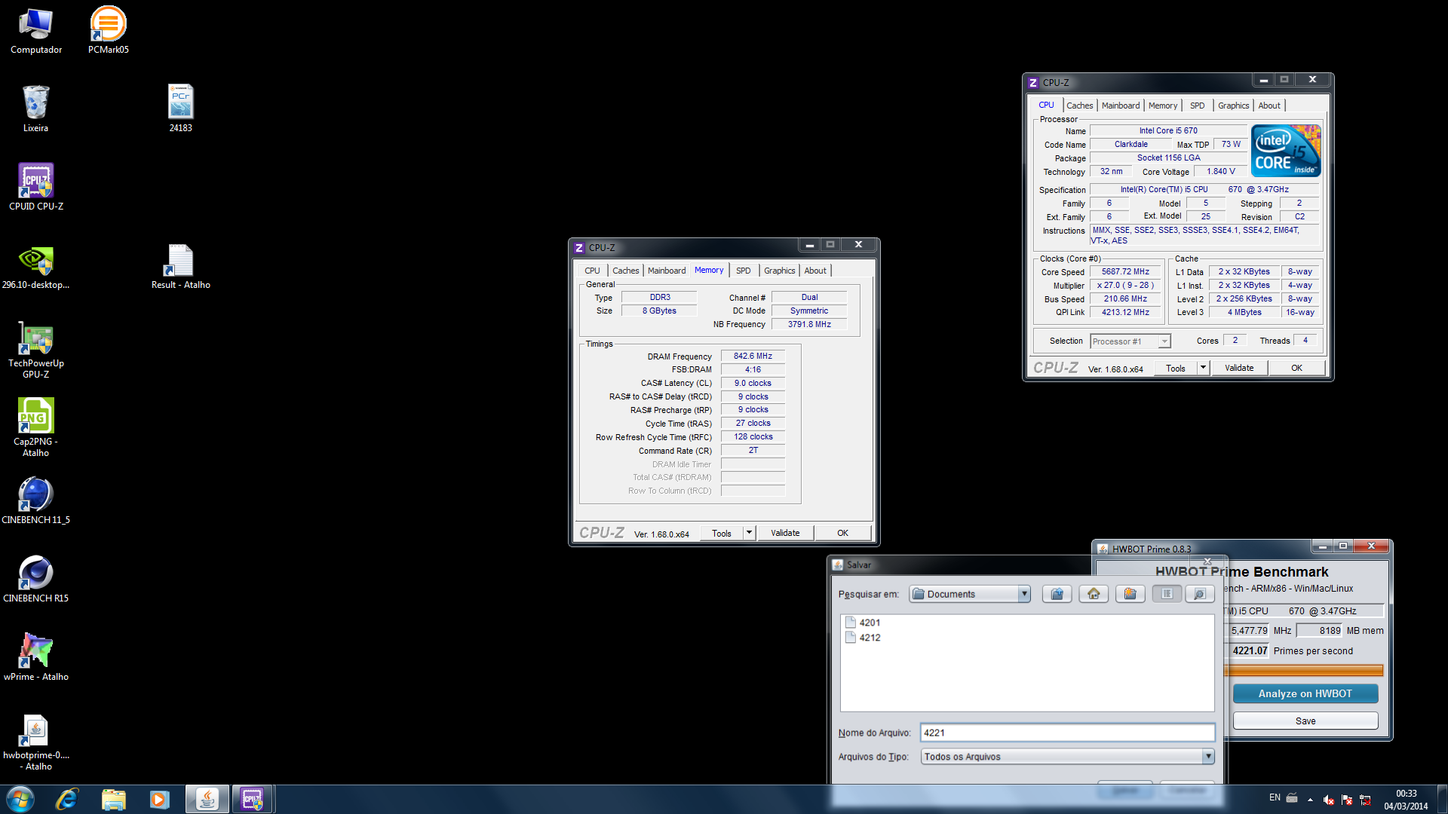Switch to SPD tab in right CPU-Z window
The height and width of the screenshot is (814, 1448).
pos(1198,106)
